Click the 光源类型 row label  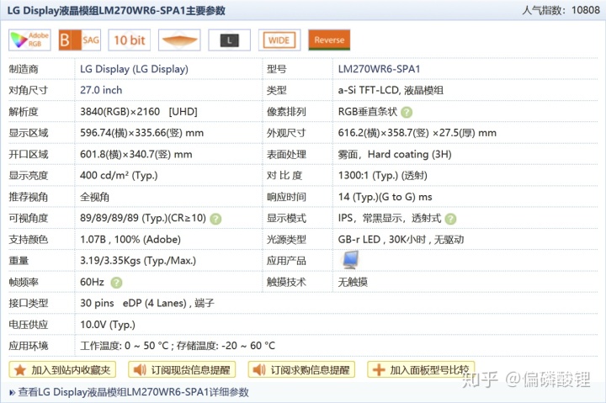pyautogui.click(x=286, y=240)
